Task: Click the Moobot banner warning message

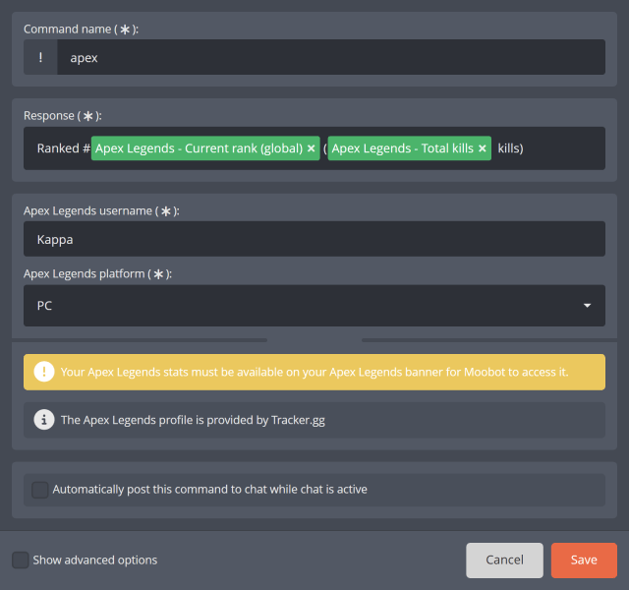Action: pos(314,372)
